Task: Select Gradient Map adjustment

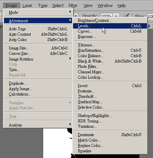Action: coord(110,102)
